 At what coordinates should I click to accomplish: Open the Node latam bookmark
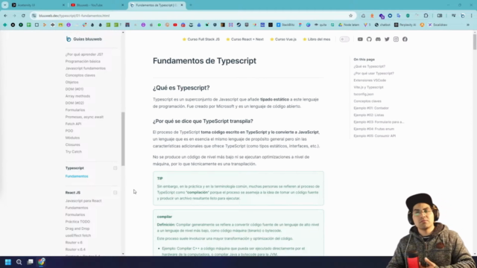pos(349,25)
